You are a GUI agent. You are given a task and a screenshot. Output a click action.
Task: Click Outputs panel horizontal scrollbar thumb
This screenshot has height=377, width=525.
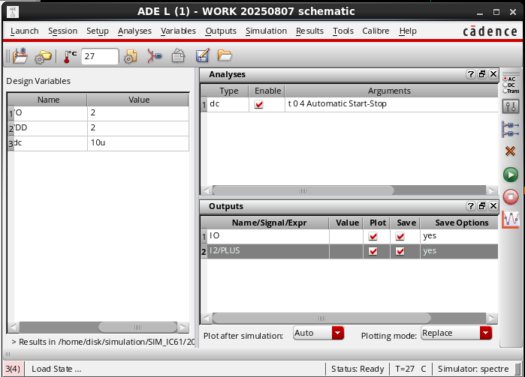coord(321,319)
